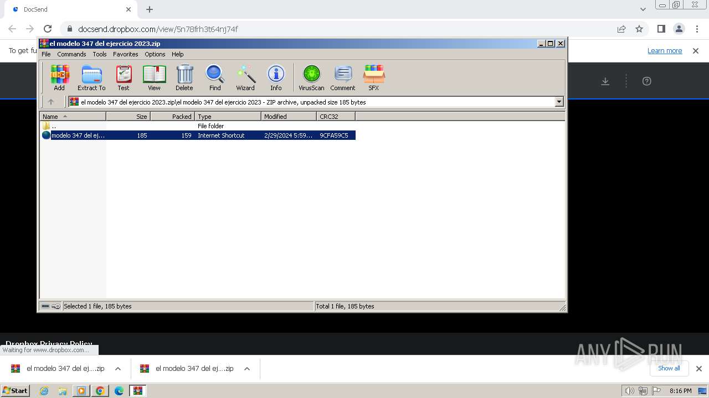
Task: Open Chrome's three-dot menu
Action: coord(696,29)
